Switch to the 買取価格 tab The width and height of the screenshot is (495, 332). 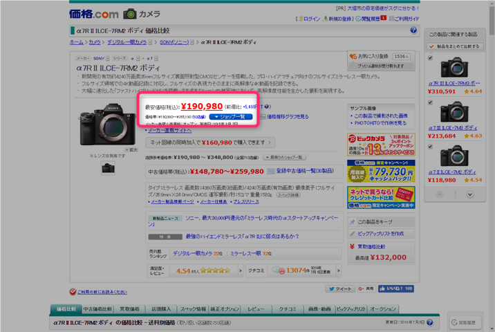coord(129,309)
